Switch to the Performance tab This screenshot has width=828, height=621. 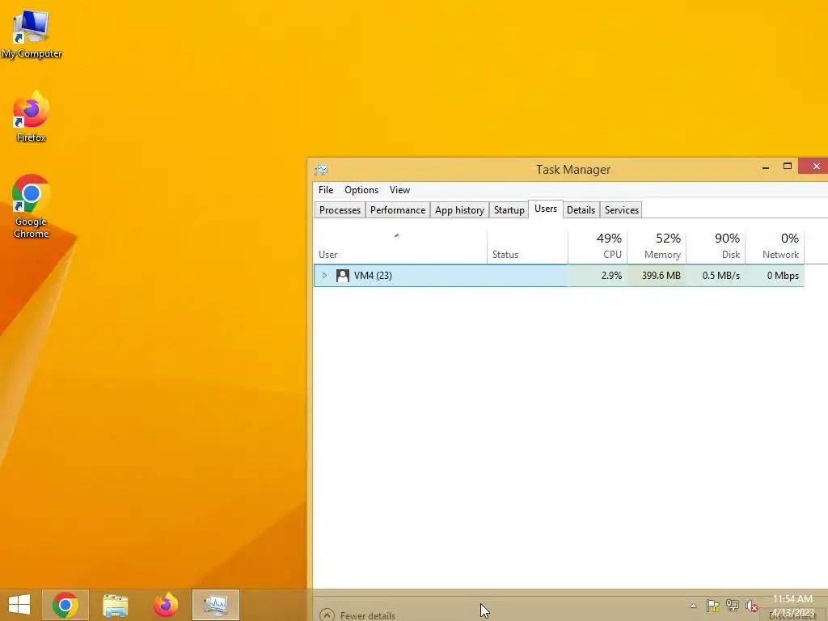click(398, 210)
